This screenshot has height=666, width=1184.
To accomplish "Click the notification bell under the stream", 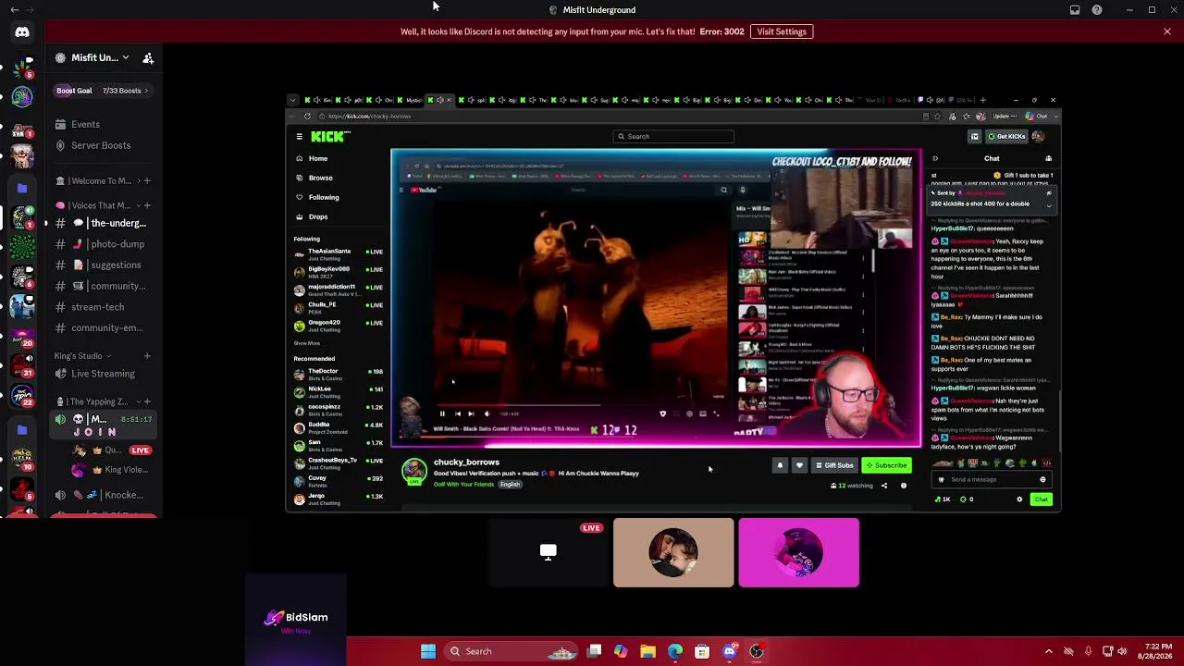I will tap(780, 465).
